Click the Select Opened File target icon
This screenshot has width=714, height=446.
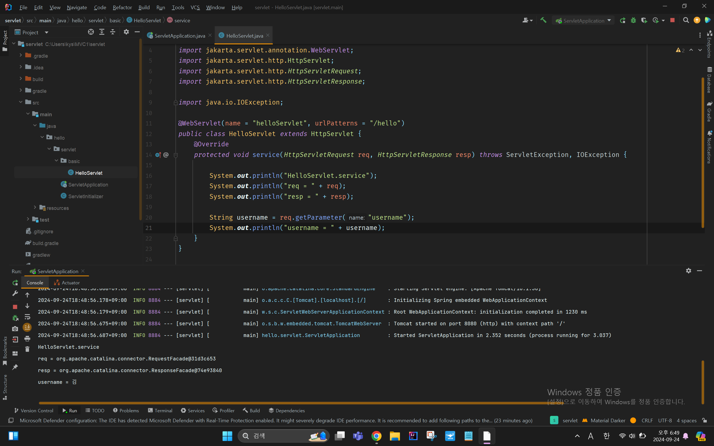tap(91, 32)
